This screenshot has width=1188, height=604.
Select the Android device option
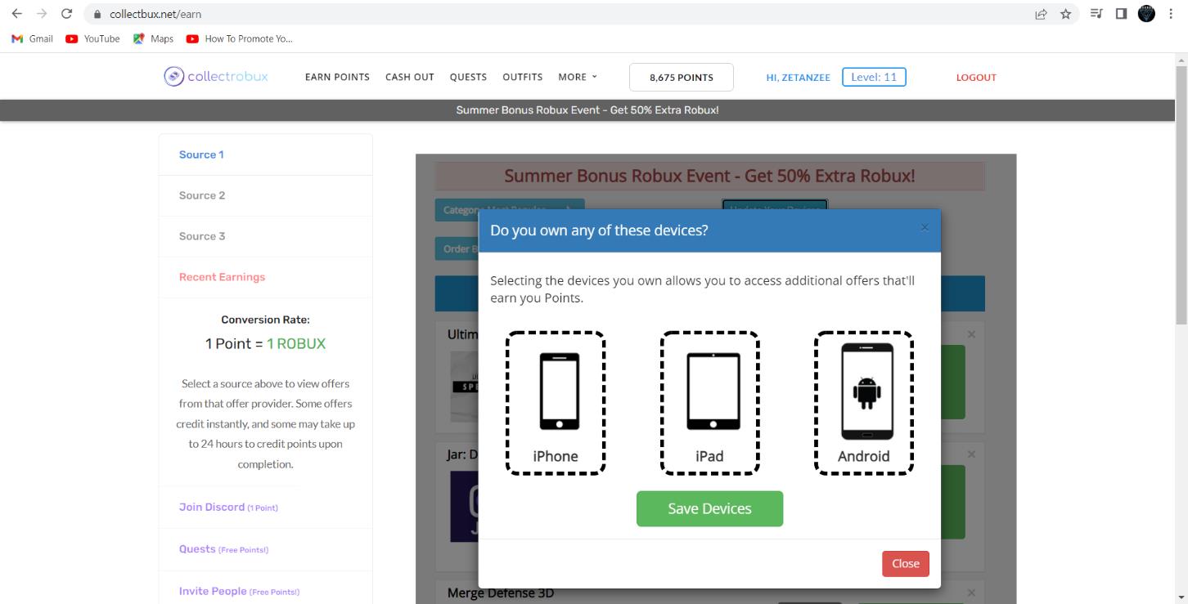pos(863,403)
